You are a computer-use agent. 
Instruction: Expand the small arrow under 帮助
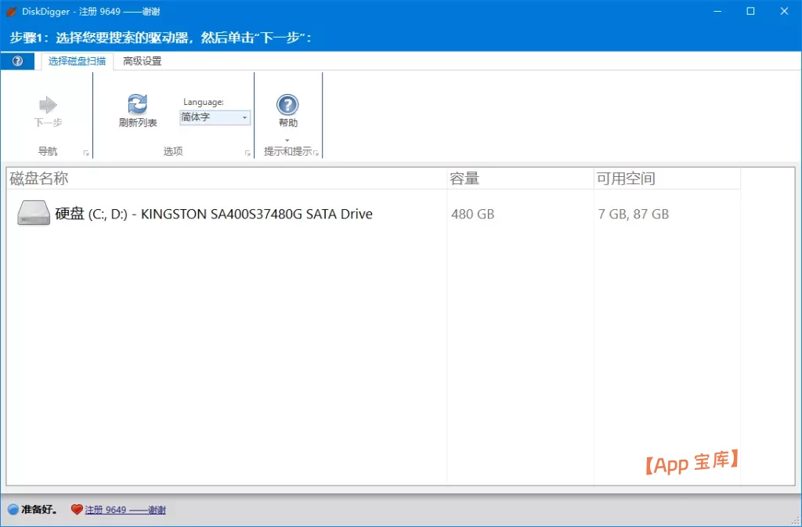(x=287, y=141)
